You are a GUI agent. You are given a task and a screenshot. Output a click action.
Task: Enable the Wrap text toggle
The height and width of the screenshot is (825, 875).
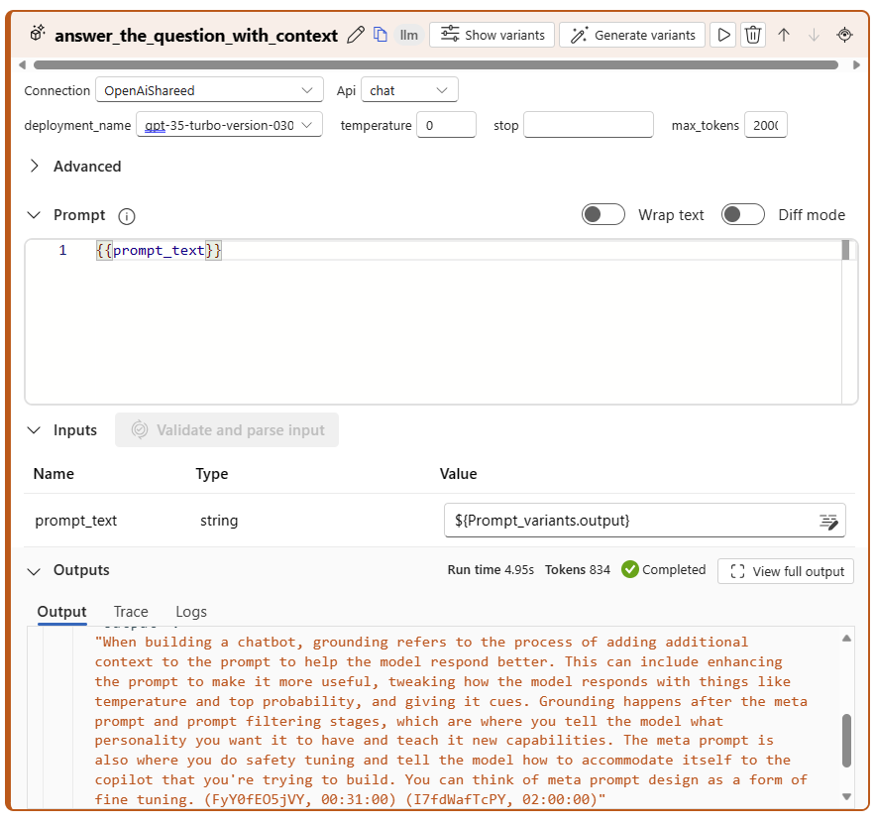[602, 215]
